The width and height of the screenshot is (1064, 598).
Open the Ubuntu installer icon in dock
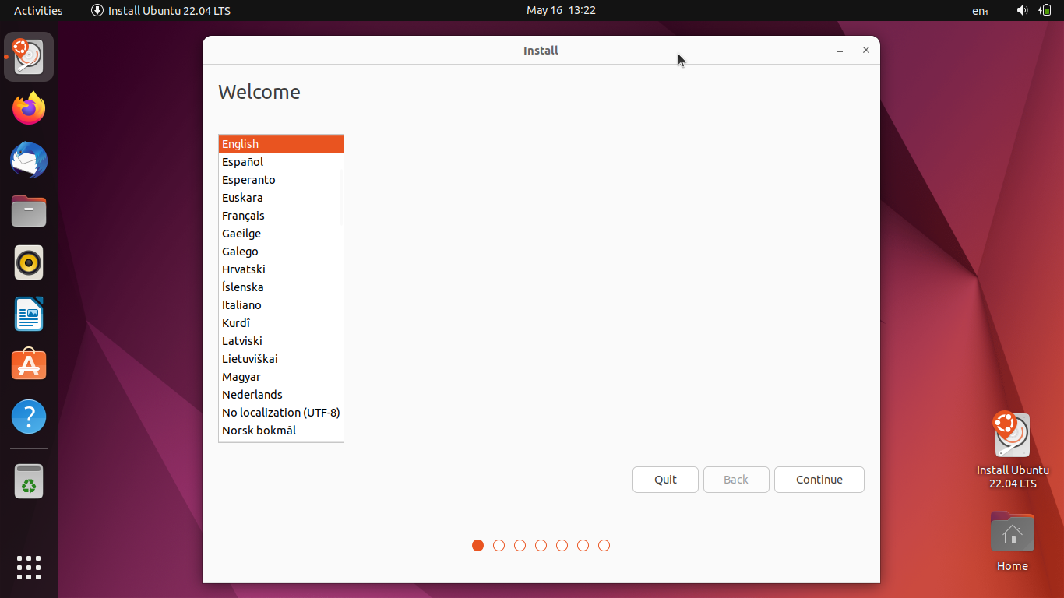tap(29, 57)
